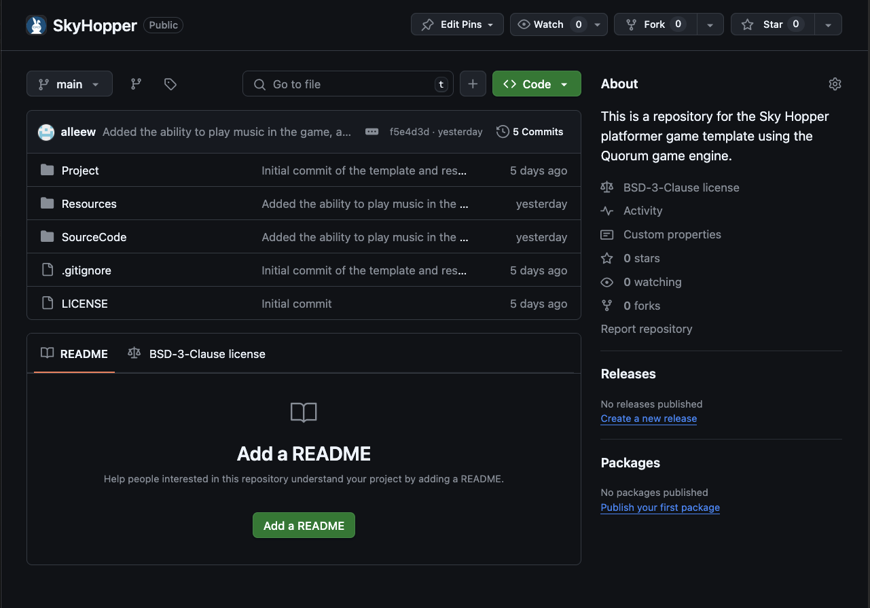Click the history clock icon by 5 Commits
Image resolution: width=870 pixels, height=608 pixels.
tap(503, 132)
